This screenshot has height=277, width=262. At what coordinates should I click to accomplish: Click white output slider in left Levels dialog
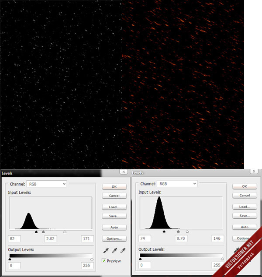92,259
